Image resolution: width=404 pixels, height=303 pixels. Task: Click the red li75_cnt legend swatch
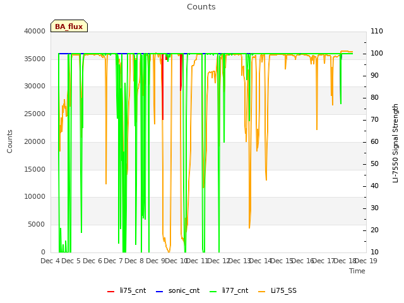coord(111,292)
